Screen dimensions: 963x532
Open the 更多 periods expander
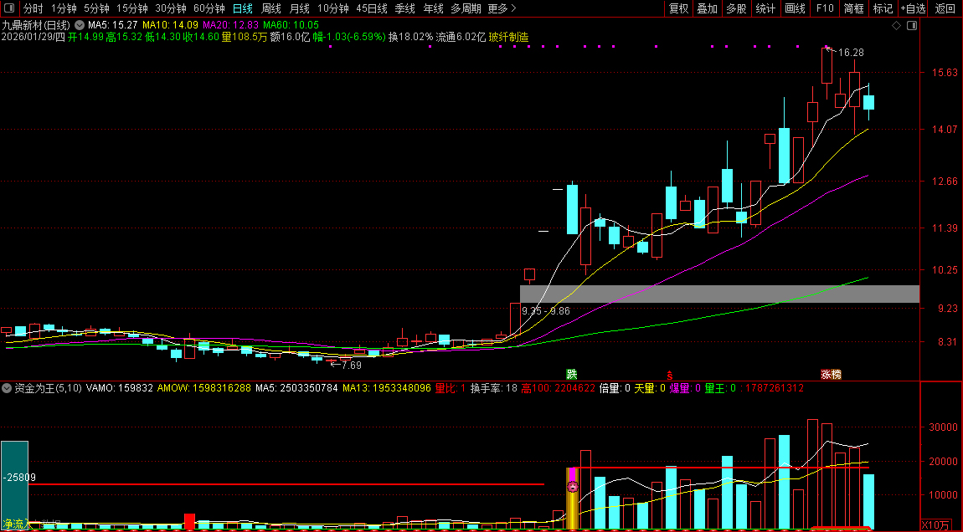coord(501,8)
